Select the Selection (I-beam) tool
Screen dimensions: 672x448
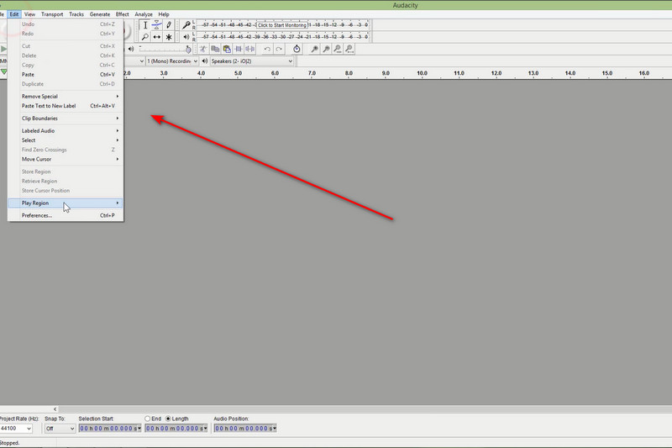coord(145,25)
